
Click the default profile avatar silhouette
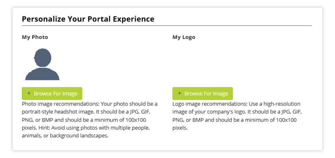pos(42,64)
